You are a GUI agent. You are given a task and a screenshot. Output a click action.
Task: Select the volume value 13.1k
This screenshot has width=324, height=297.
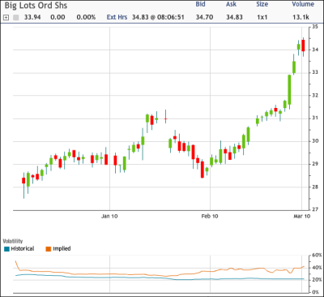tap(301, 17)
